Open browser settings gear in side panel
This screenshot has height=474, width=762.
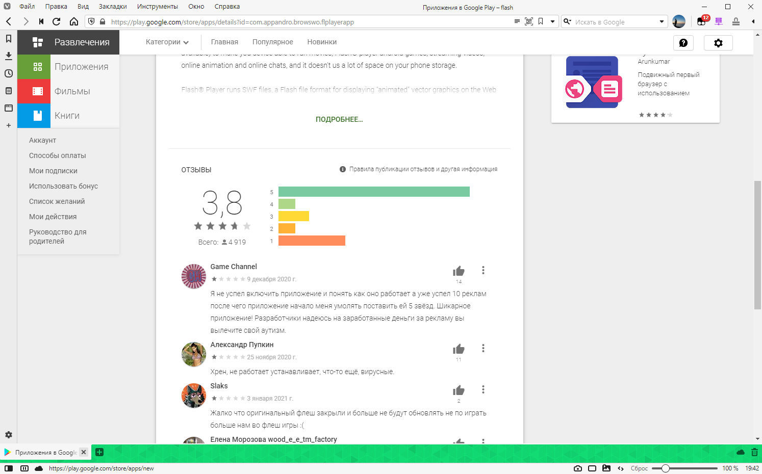9,435
